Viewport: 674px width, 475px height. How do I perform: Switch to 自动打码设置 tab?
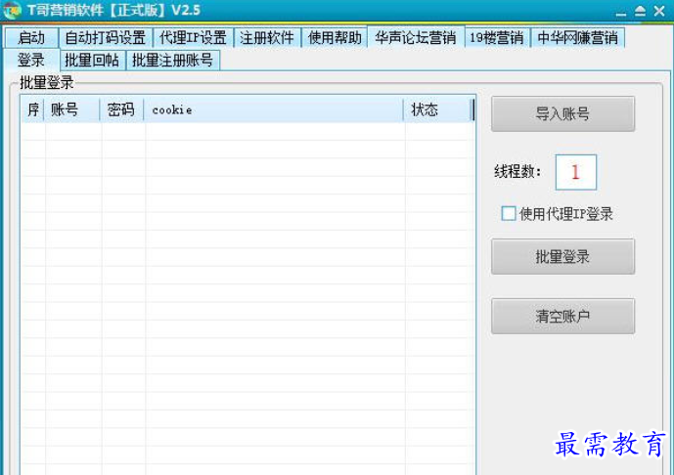pos(106,38)
